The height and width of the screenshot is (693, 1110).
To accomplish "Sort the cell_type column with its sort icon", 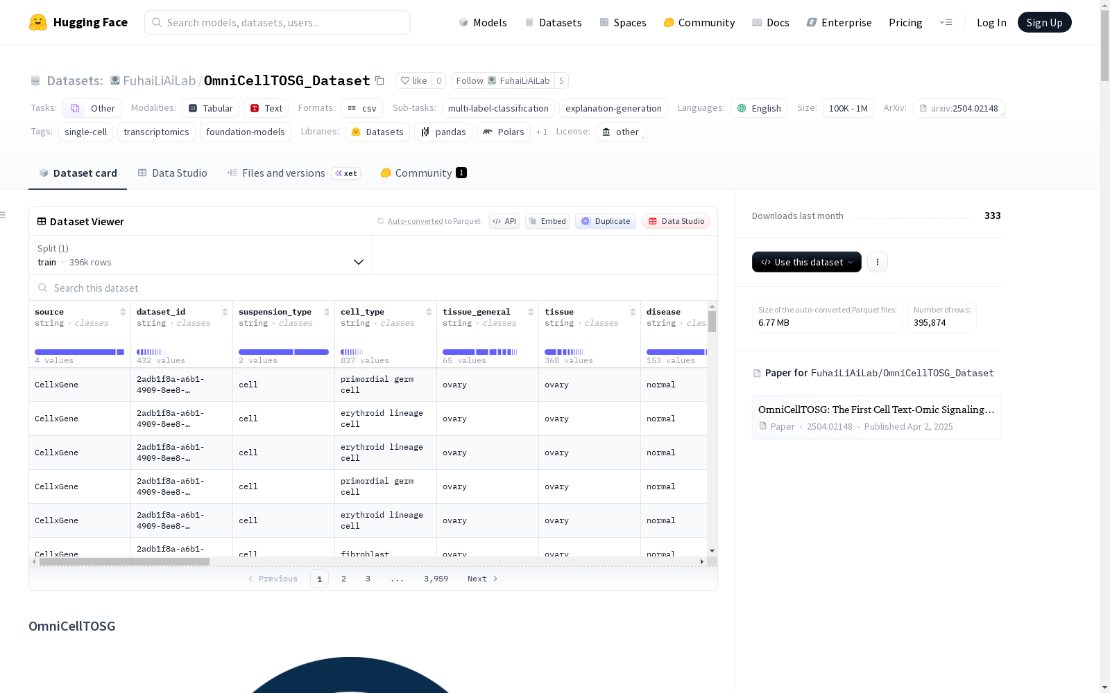I will (x=429, y=312).
